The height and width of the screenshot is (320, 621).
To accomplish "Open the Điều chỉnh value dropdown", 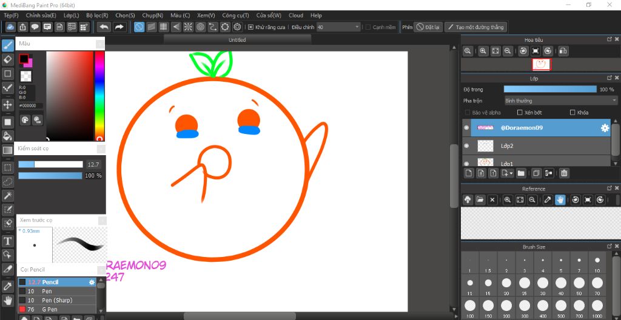I will click(x=338, y=27).
